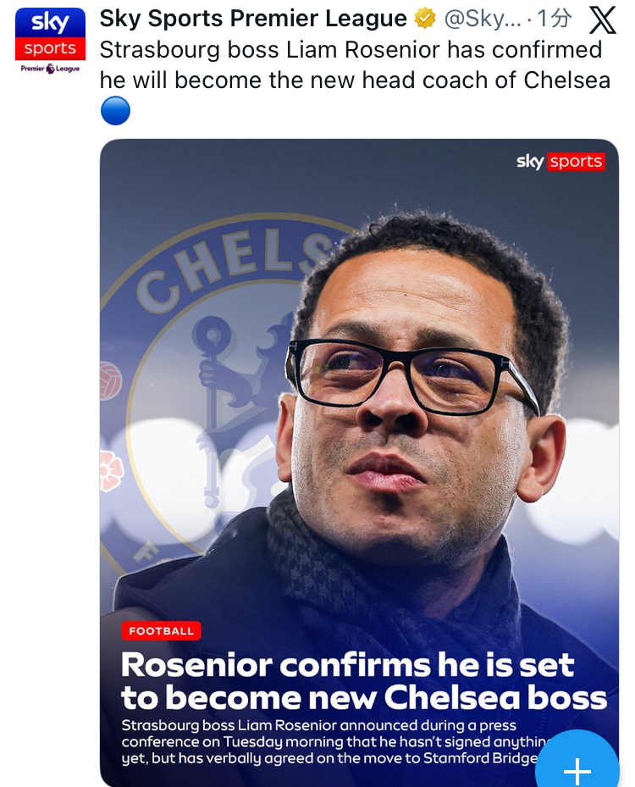Click the tweet text mentioning Strasbourg boss

pos(351,49)
